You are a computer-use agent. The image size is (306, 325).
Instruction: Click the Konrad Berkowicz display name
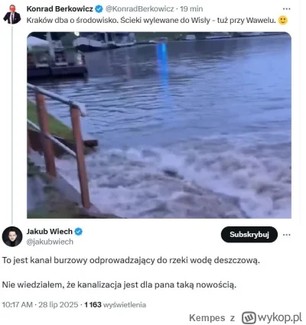pos(60,9)
